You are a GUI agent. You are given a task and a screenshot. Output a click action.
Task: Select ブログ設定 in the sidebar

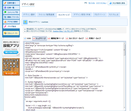pyautogui.click(x=11, y=27)
